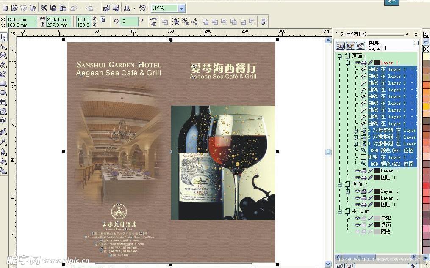
Task: Ungroup all selected objects
Action: click(194, 22)
